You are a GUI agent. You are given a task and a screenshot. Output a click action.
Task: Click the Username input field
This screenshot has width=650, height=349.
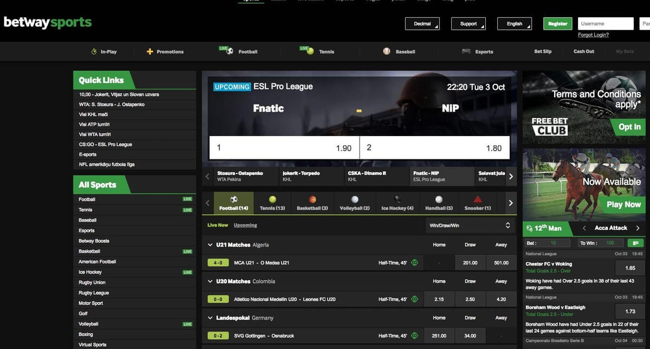606,24
